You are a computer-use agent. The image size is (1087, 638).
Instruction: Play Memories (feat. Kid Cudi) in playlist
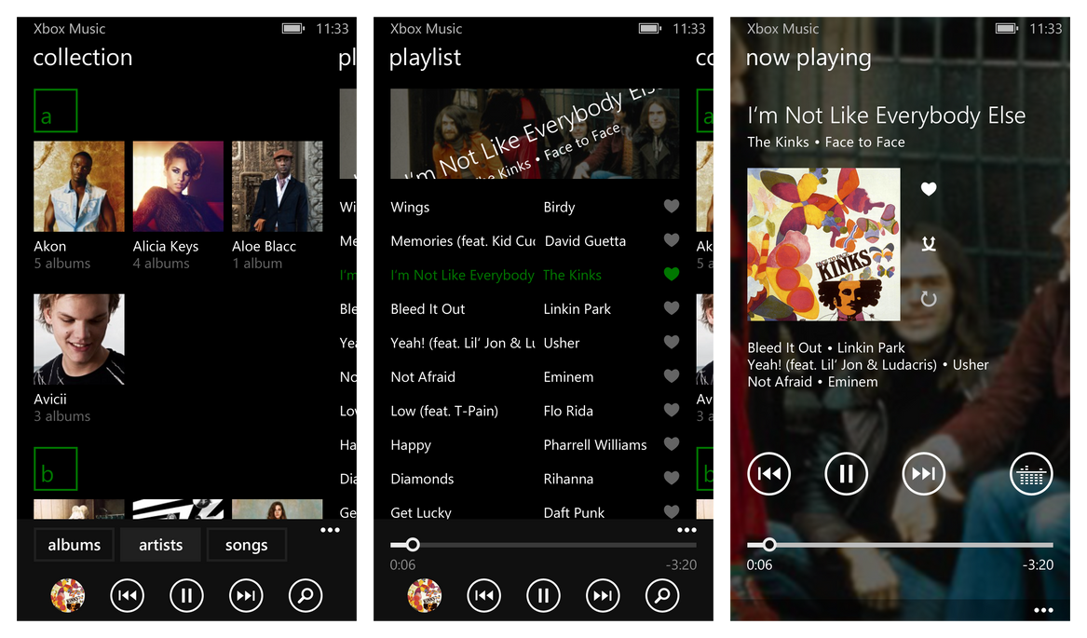point(462,241)
